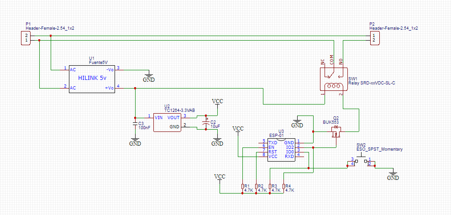Select resistor R2 symbol

point(256,187)
